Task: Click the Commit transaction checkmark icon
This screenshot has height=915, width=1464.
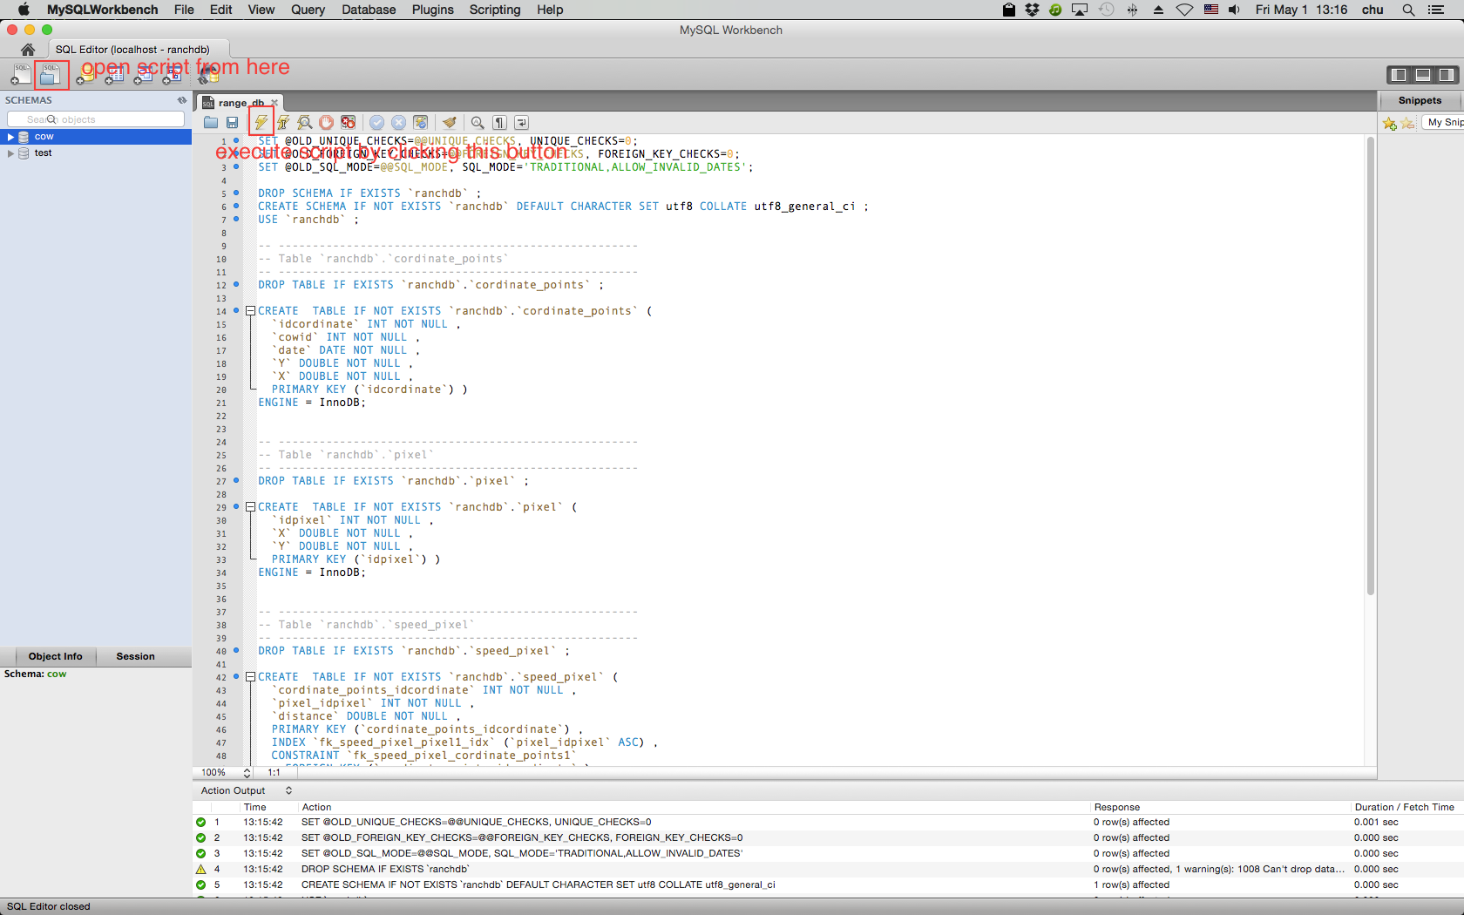Action: pyautogui.click(x=376, y=123)
